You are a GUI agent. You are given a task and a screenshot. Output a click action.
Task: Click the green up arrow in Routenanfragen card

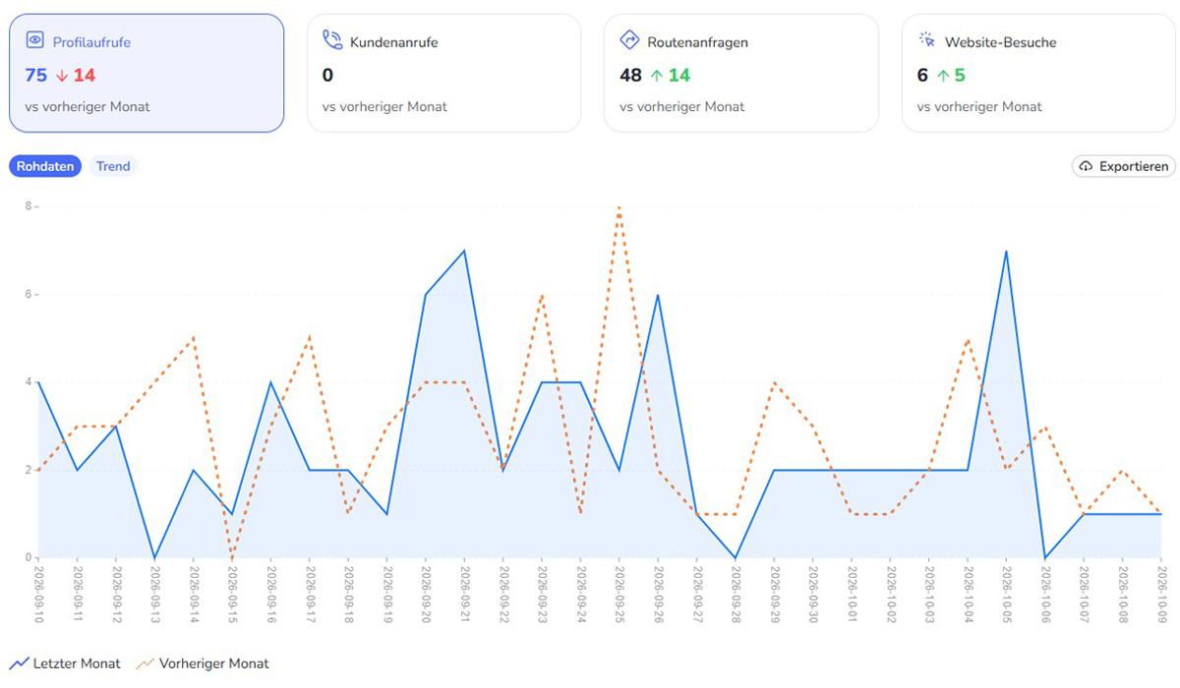tap(656, 76)
